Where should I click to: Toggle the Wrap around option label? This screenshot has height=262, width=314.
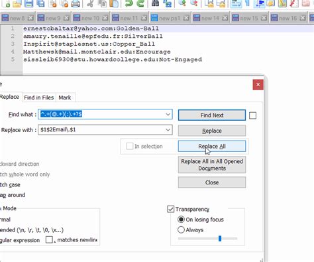(13, 195)
